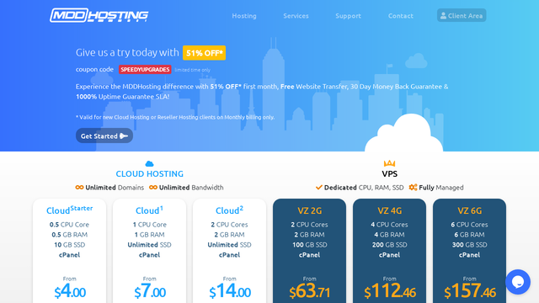Click the $7.00 Cloud 1 price
539x303 pixels.
point(150,291)
